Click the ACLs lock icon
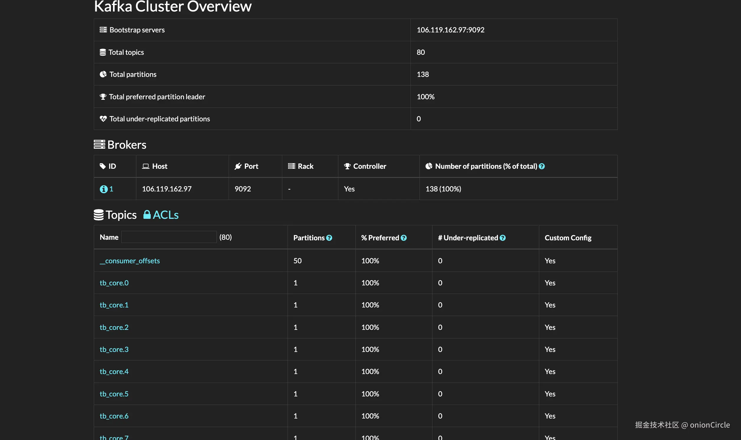741x440 pixels. [x=147, y=214]
